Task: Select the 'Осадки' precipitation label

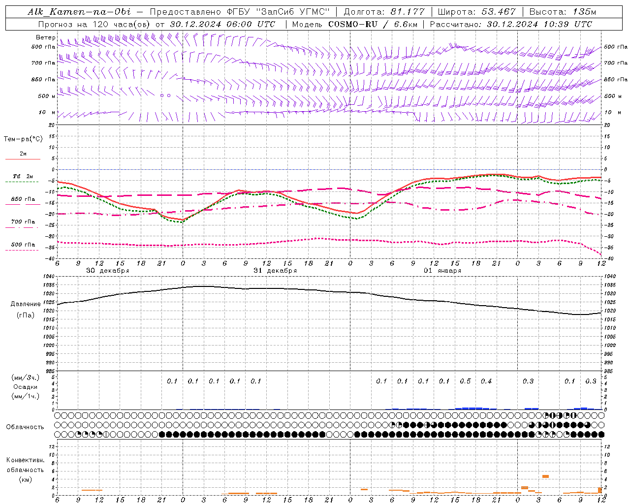Action: coord(26,387)
